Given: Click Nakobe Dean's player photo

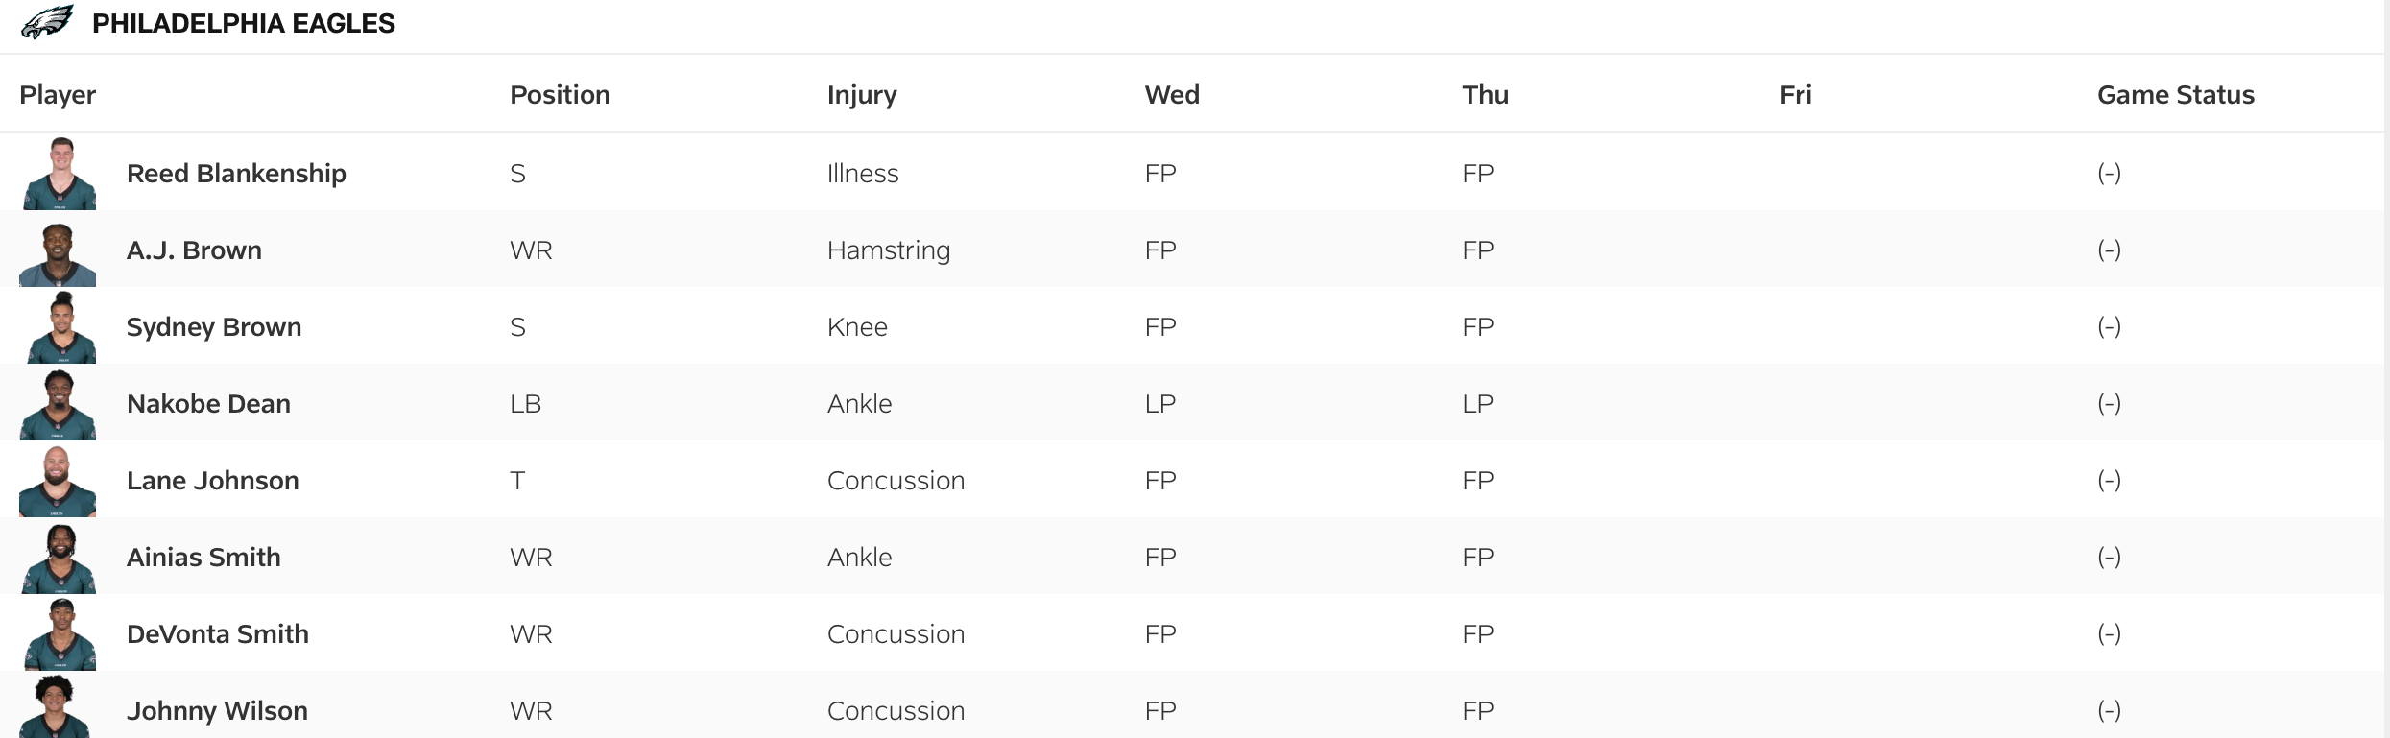Looking at the screenshot, I should pos(59,405).
